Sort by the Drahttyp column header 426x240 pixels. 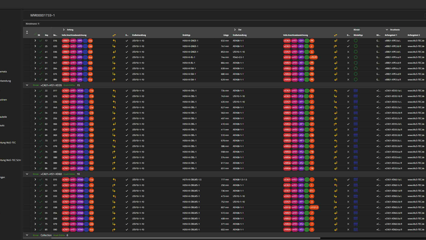click(x=187, y=35)
